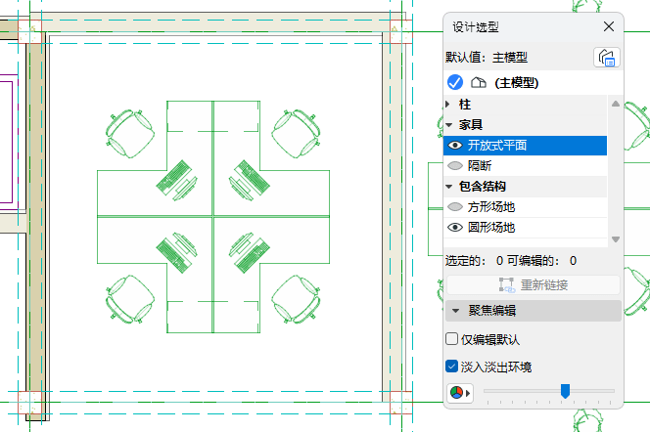Select the top-left keyboard and monitor symbol
The image size is (650, 432).
click(x=176, y=181)
